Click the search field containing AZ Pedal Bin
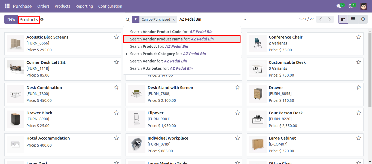Viewport: 372px width, 164px height. pyautogui.click(x=209, y=20)
